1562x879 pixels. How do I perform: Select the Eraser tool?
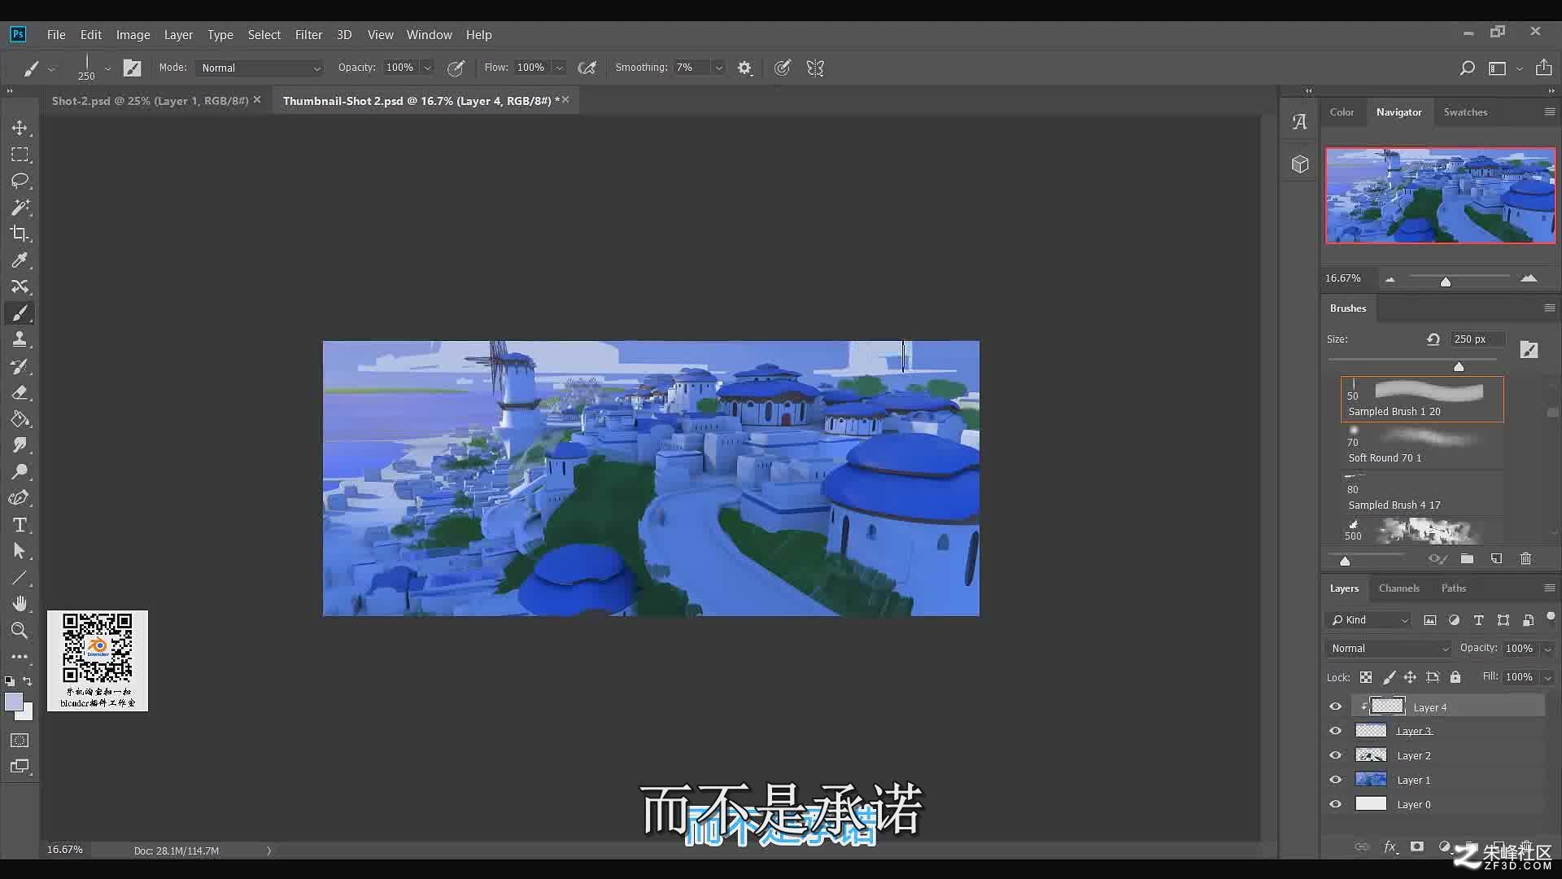(20, 392)
